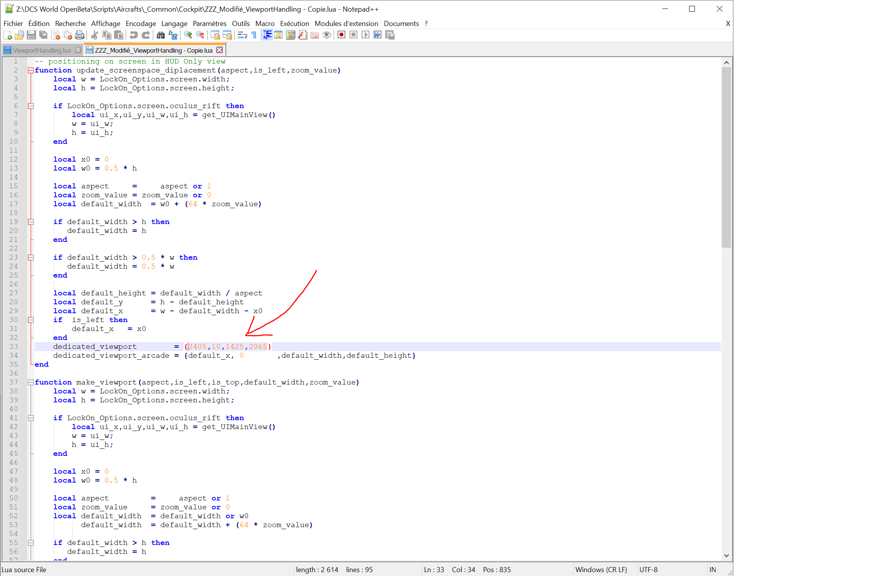
Task: Close the ViewportHandling.lua tab
Action: 78,50
